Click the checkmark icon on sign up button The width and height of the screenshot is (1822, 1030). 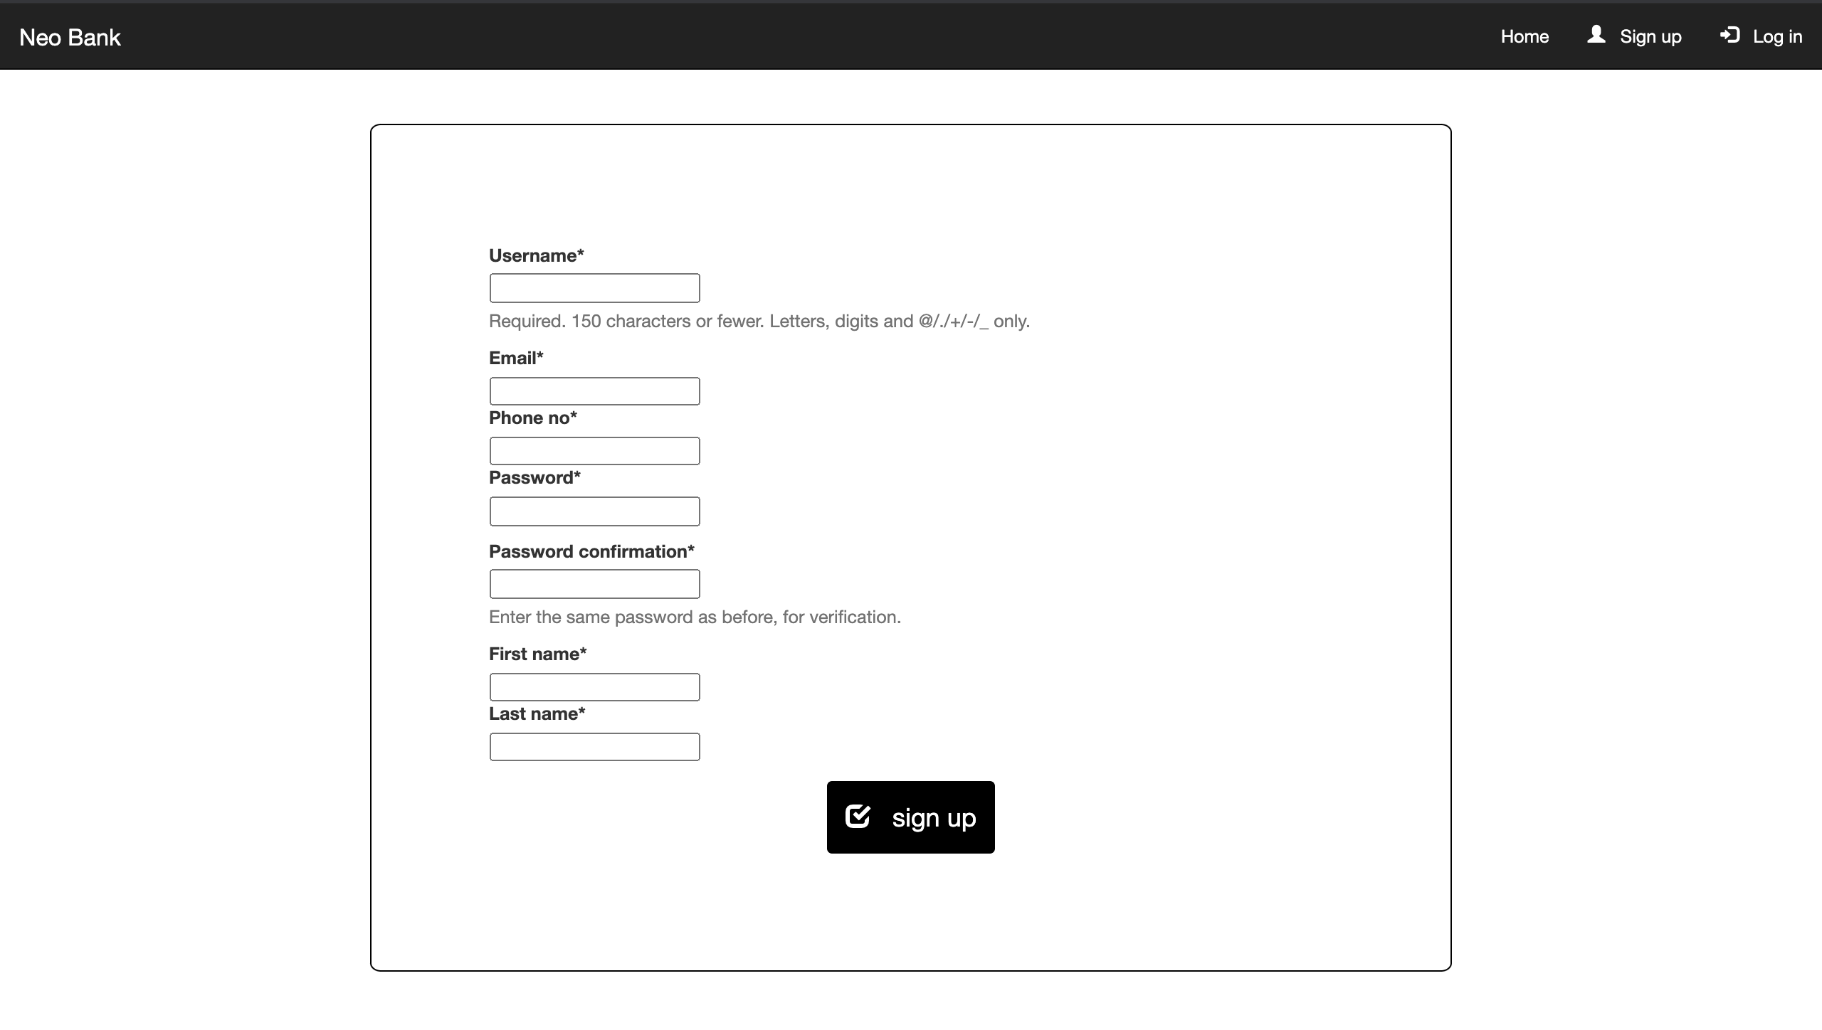click(x=858, y=816)
